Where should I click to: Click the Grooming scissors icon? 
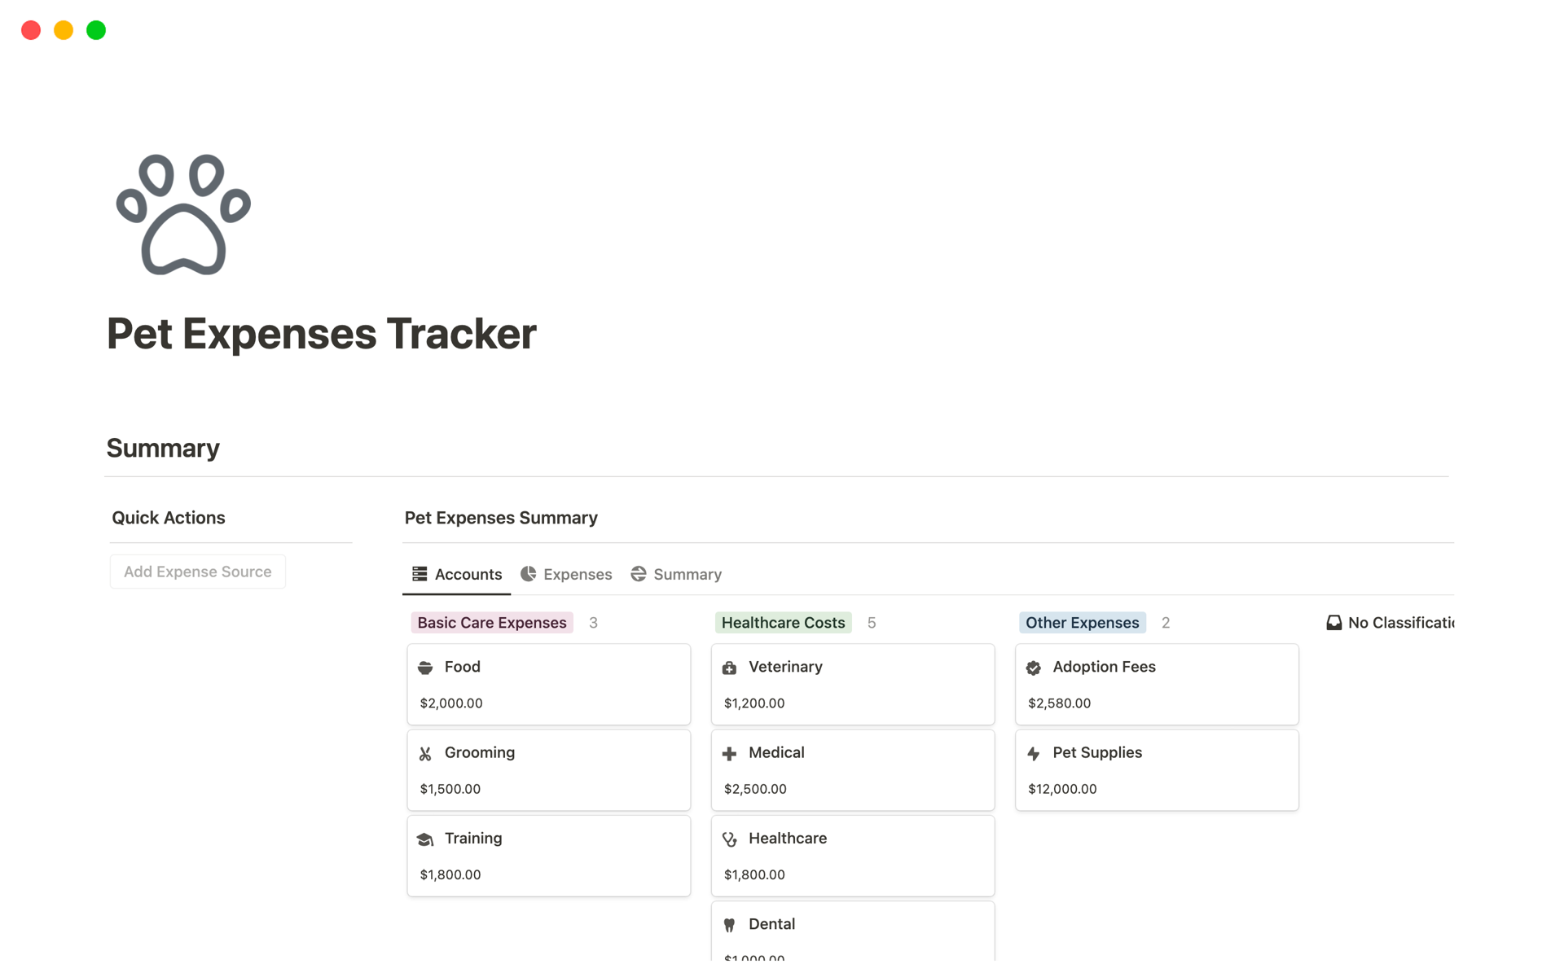(425, 754)
